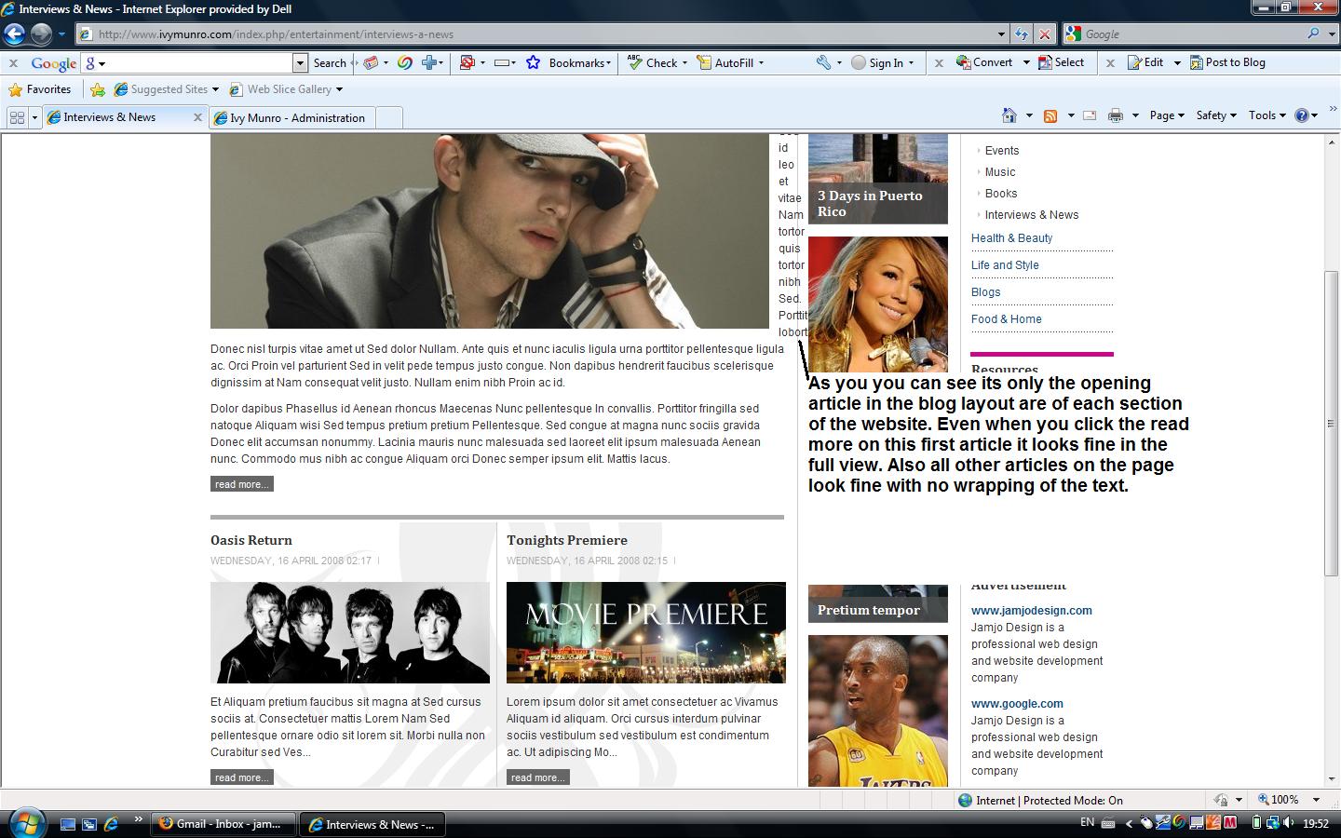Screen dimensions: 1341x838
Task: Open the Tools dropdown in the command bar
Action: [x=1263, y=115]
